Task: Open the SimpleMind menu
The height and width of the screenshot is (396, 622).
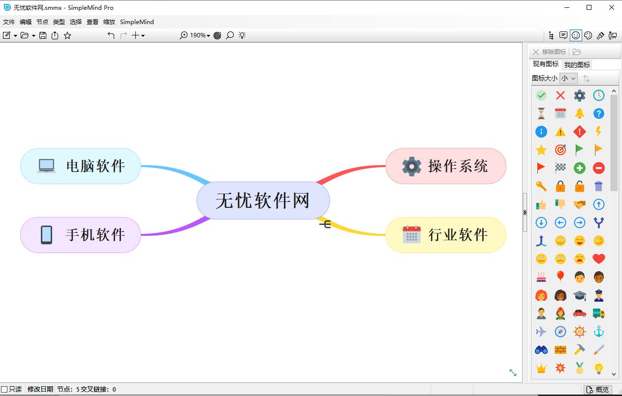Action: point(136,22)
